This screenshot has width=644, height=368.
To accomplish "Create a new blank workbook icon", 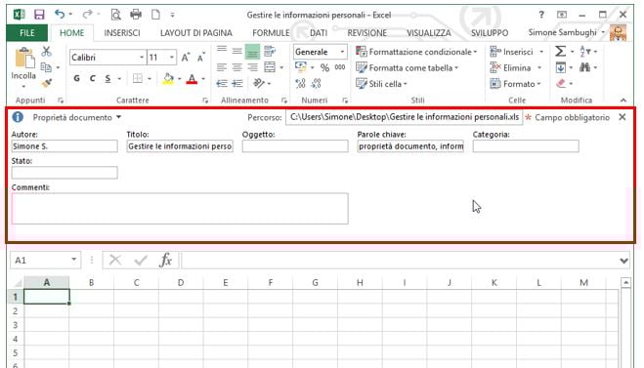I will click(155, 15).
